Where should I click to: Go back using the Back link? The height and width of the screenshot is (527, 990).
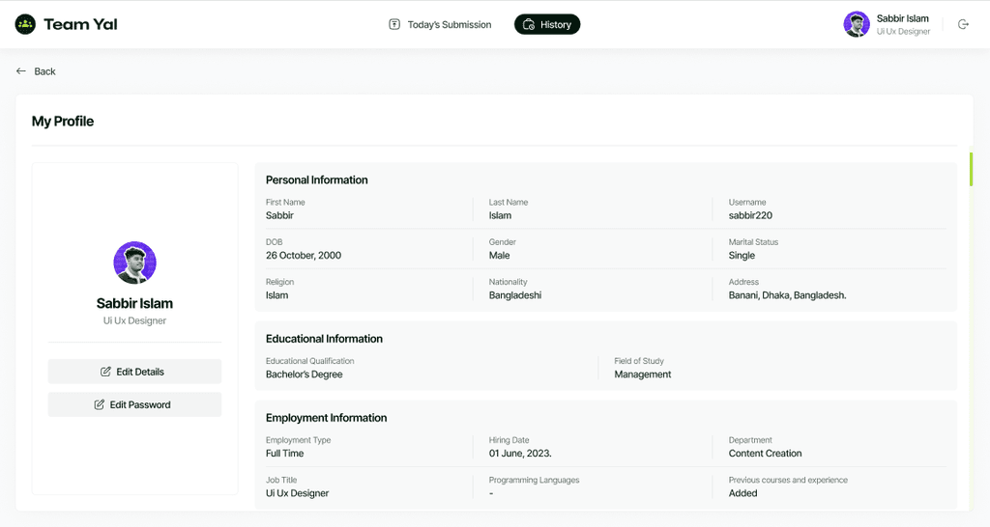[x=44, y=71]
